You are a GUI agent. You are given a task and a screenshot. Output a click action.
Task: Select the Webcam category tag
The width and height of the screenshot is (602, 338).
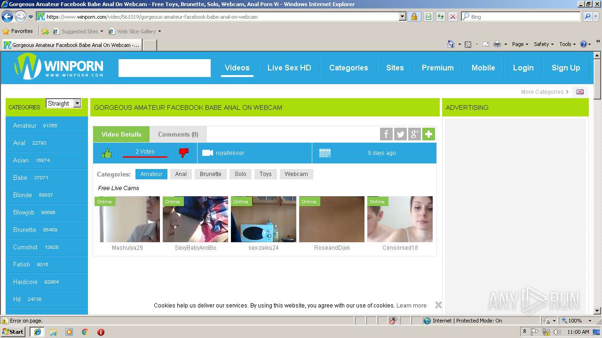(x=296, y=174)
